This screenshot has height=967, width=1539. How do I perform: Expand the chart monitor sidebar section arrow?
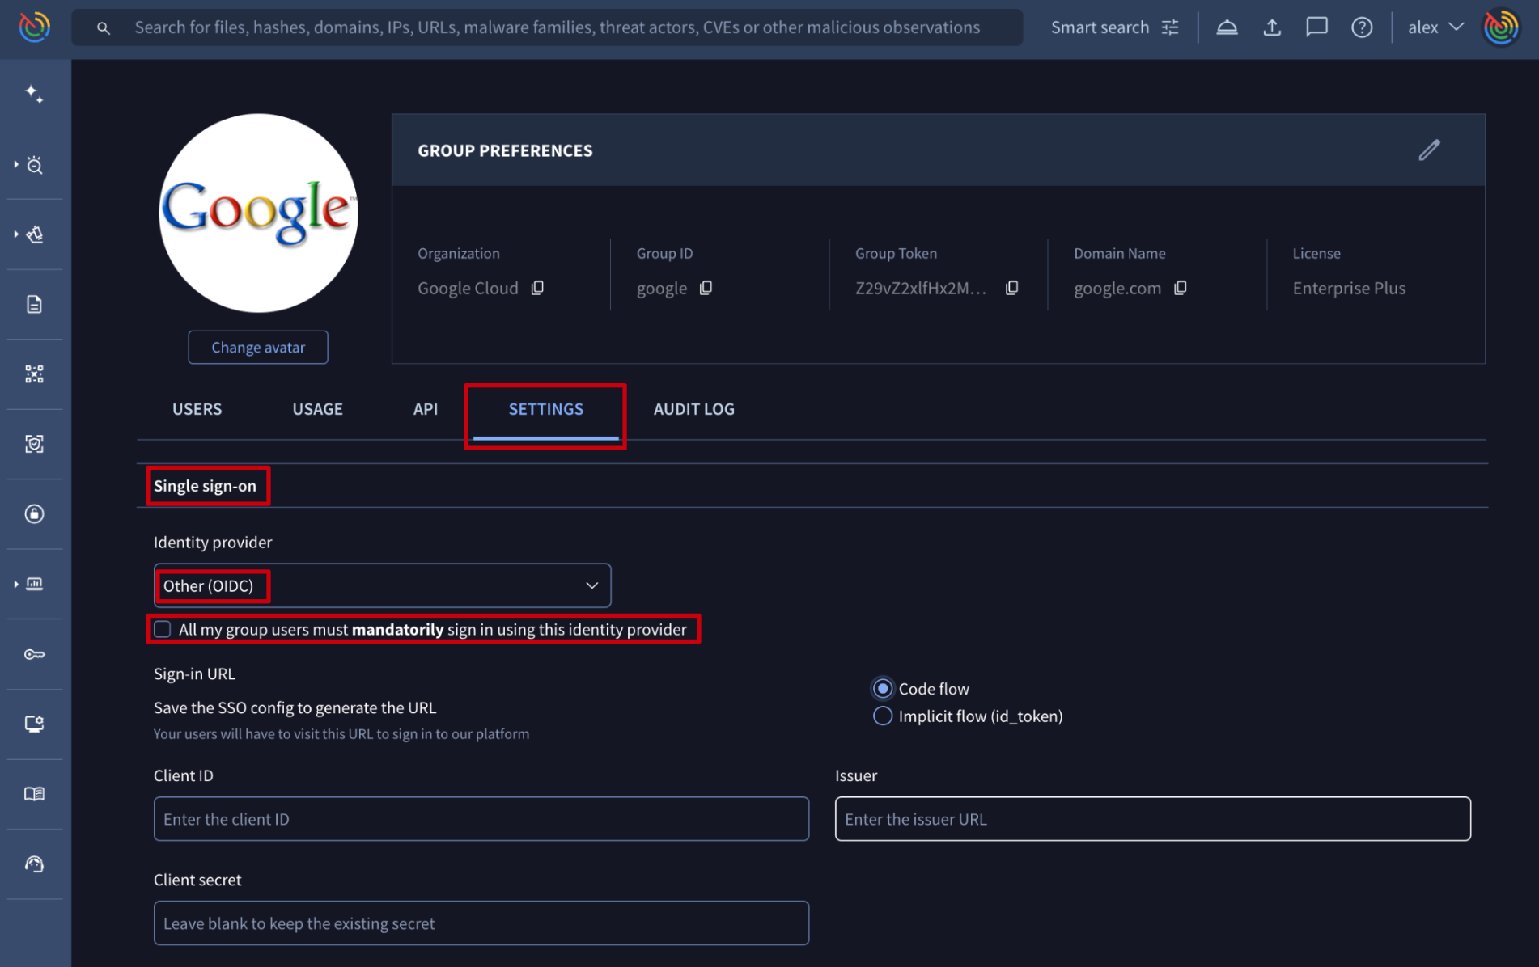point(16,584)
